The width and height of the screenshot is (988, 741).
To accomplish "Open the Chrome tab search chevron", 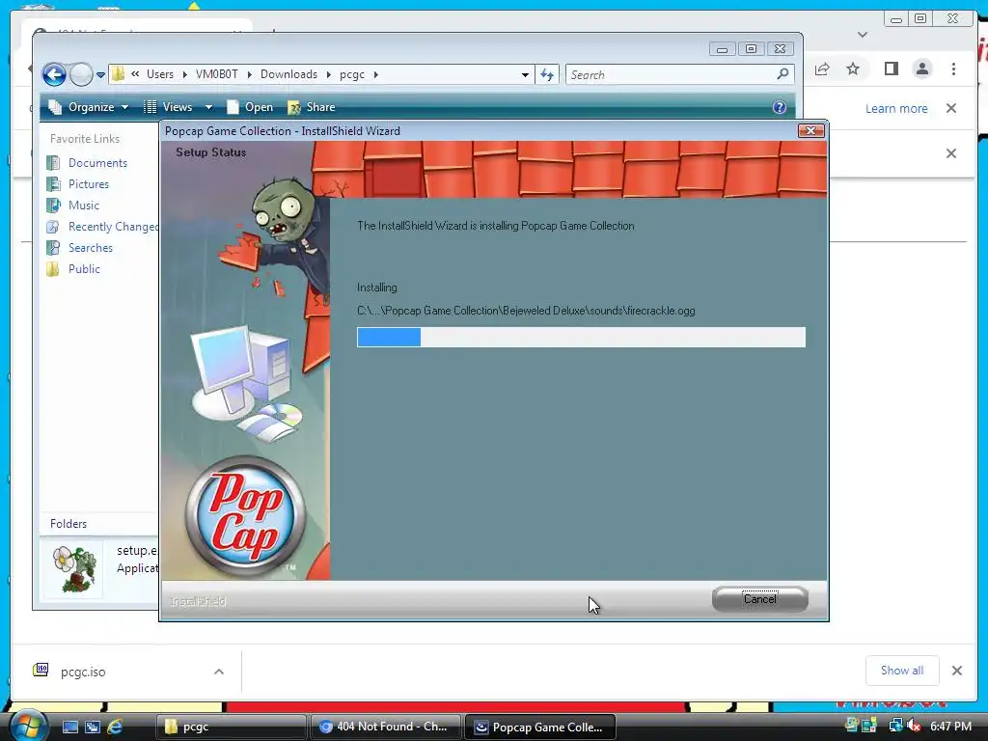I will coord(863,35).
